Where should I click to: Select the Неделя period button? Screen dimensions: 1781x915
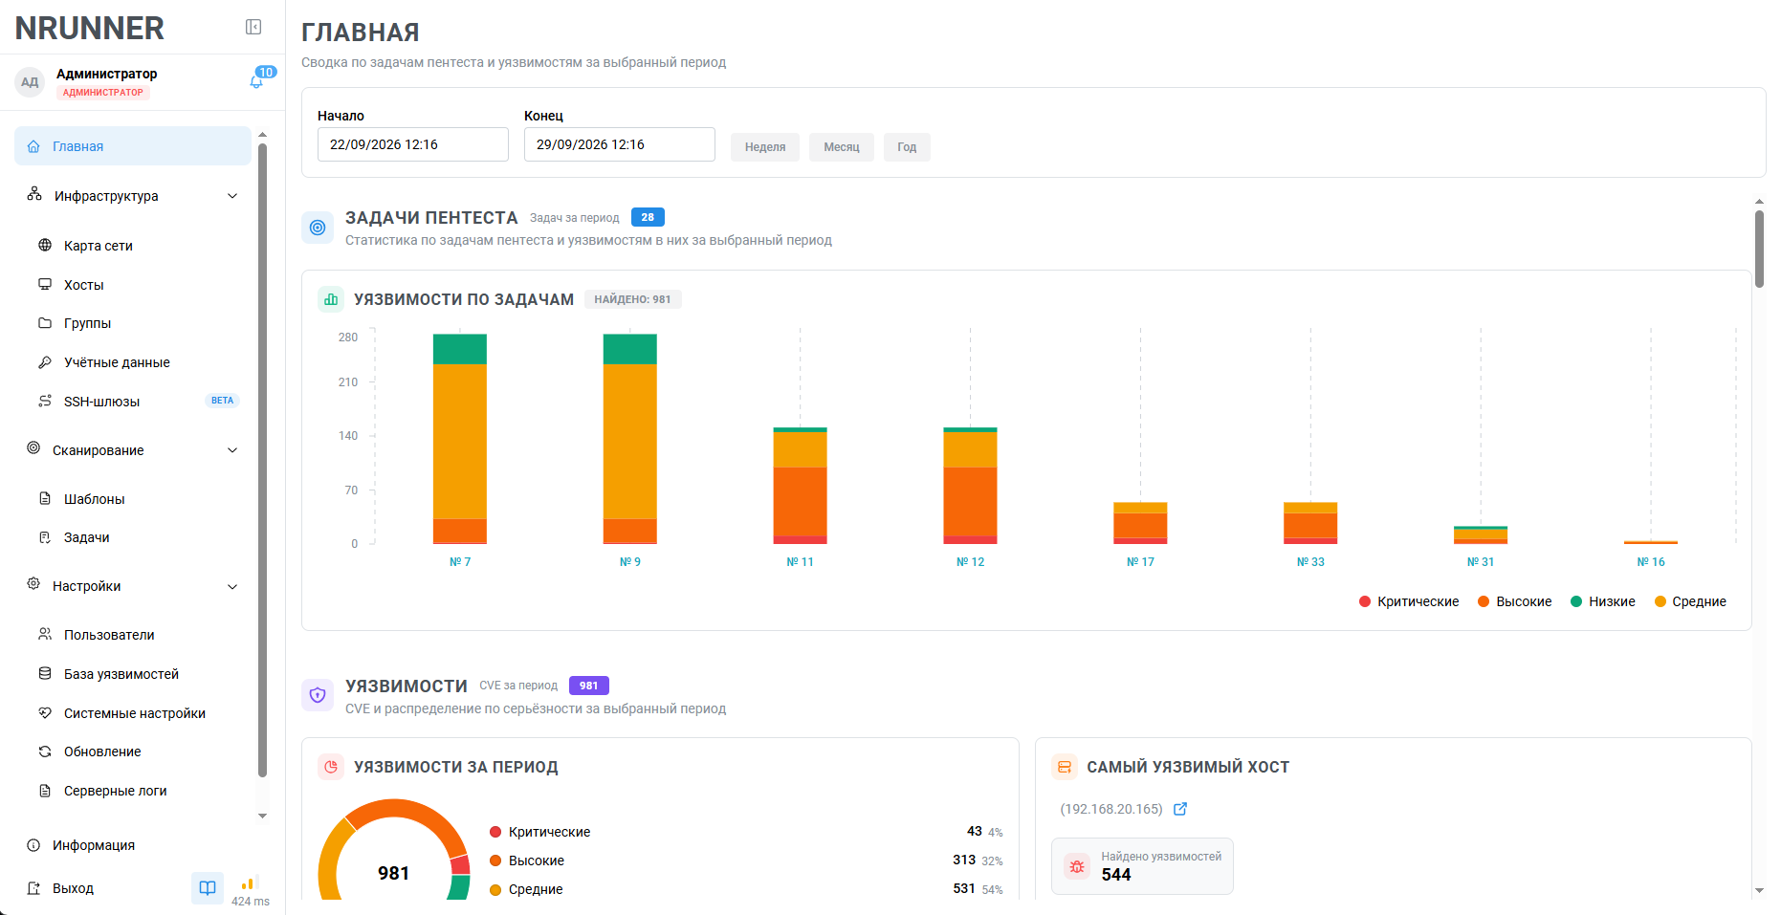765,147
